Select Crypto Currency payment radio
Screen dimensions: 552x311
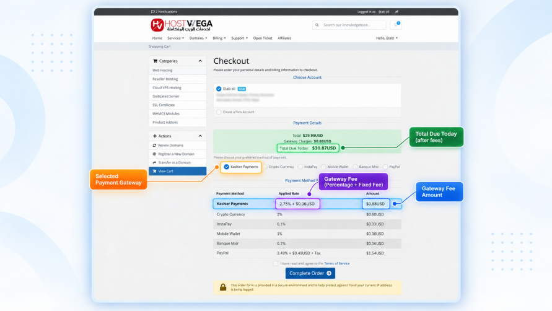[265, 167]
